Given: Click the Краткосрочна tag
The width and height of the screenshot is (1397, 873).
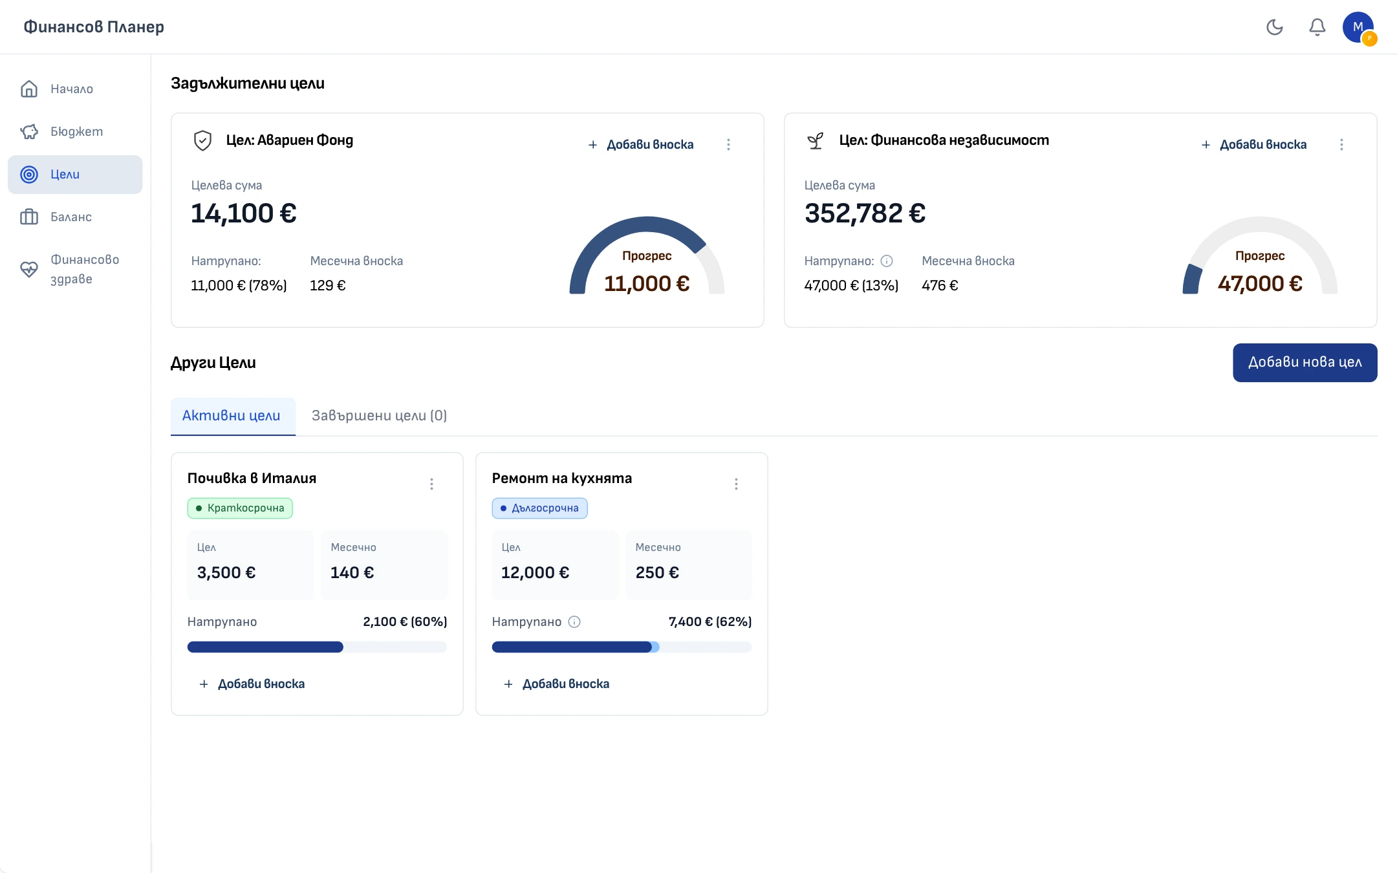Looking at the screenshot, I should click(240, 508).
